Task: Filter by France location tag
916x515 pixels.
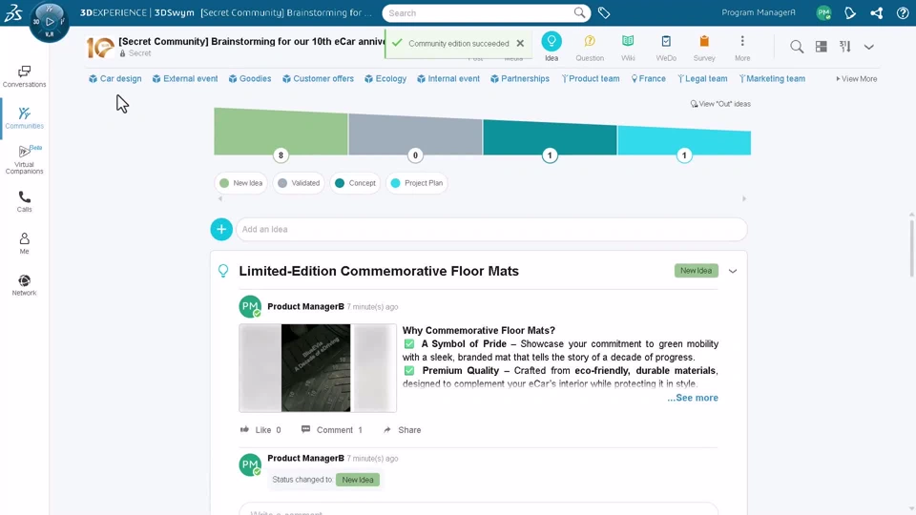Action: point(649,79)
